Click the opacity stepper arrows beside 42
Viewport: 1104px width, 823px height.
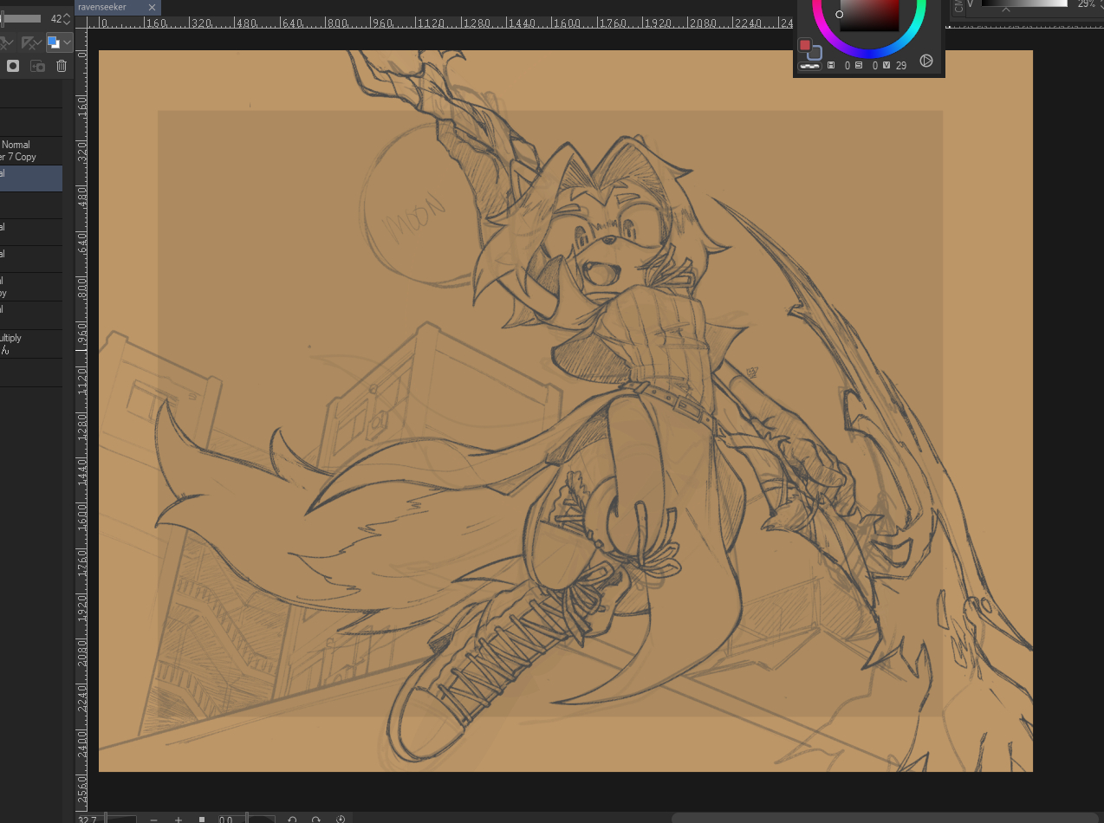click(67, 18)
